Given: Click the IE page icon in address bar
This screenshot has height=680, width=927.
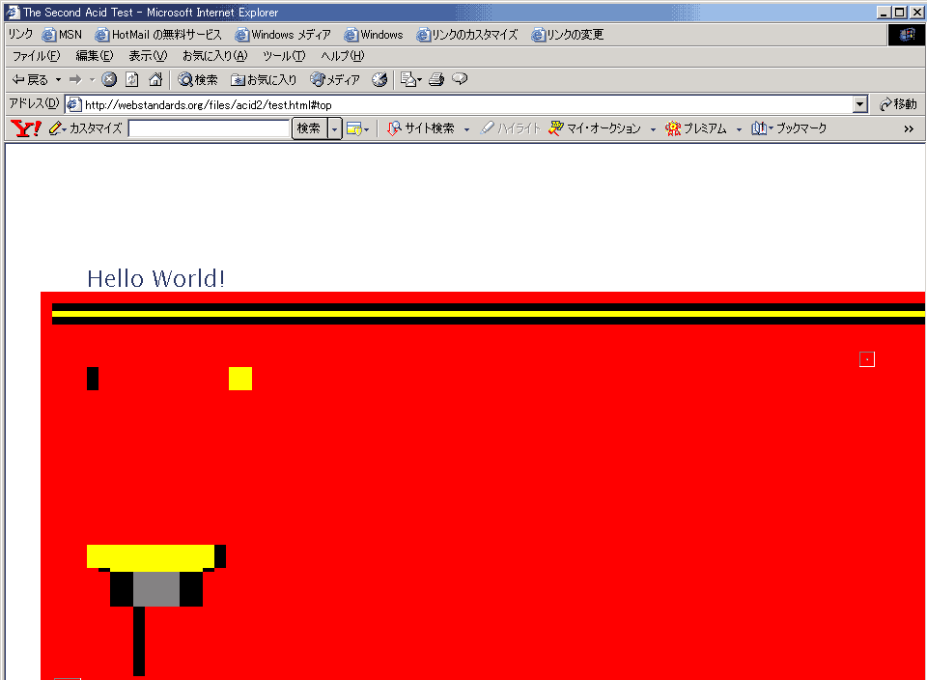Looking at the screenshot, I should click(74, 104).
